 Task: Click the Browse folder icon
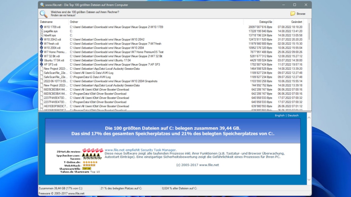(x=293, y=14)
